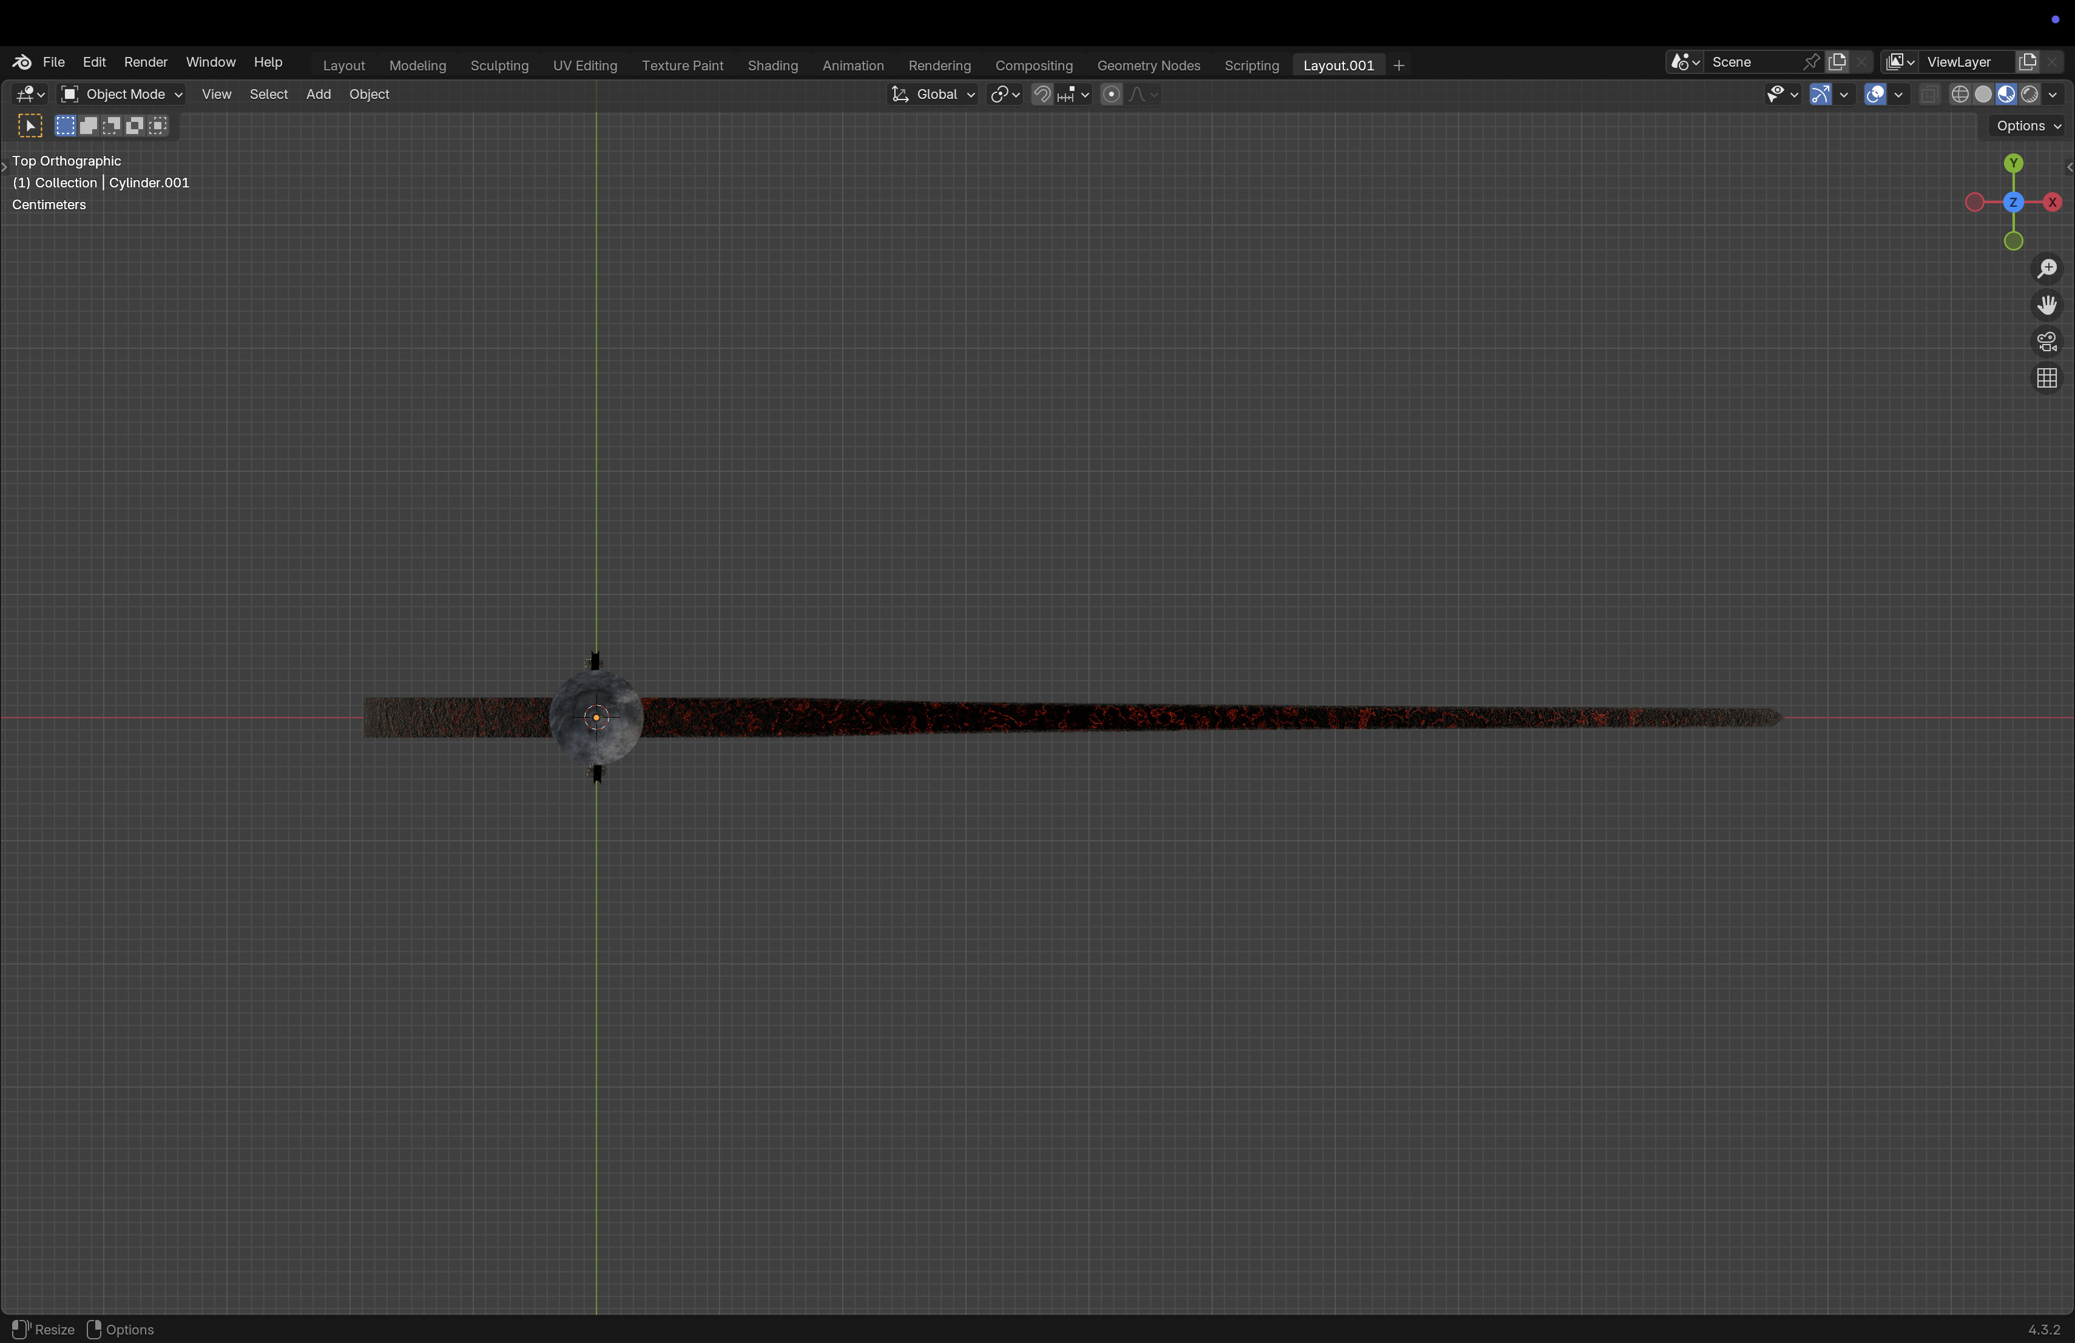Click the Zoom view magnifier icon
This screenshot has height=1343, width=2075.
[2047, 269]
